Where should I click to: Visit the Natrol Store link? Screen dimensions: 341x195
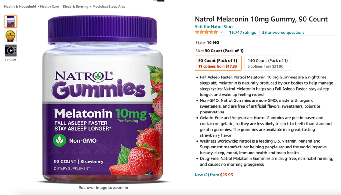click(x=214, y=27)
